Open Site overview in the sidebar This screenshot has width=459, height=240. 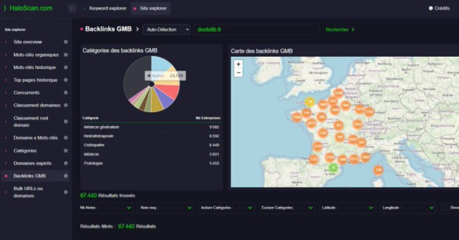point(27,42)
